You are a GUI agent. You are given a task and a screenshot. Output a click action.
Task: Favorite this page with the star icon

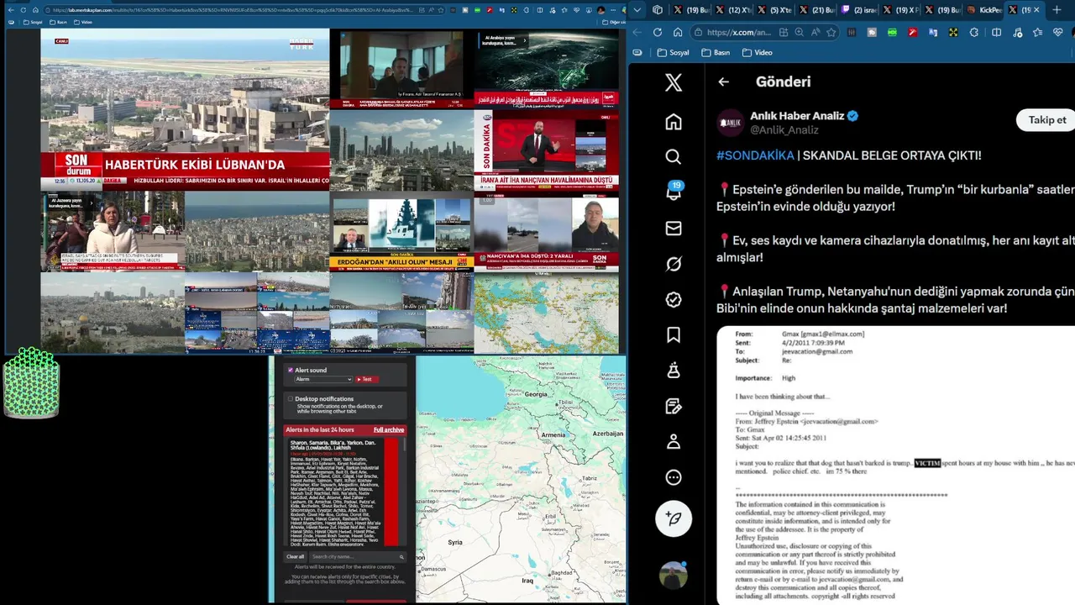point(831,32)
